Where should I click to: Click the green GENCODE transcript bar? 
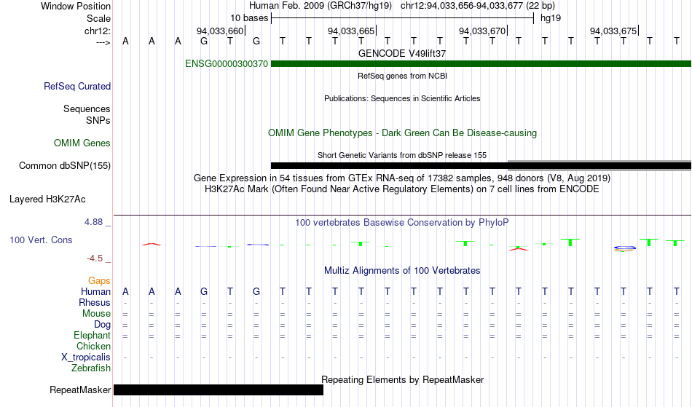point(481,64)
